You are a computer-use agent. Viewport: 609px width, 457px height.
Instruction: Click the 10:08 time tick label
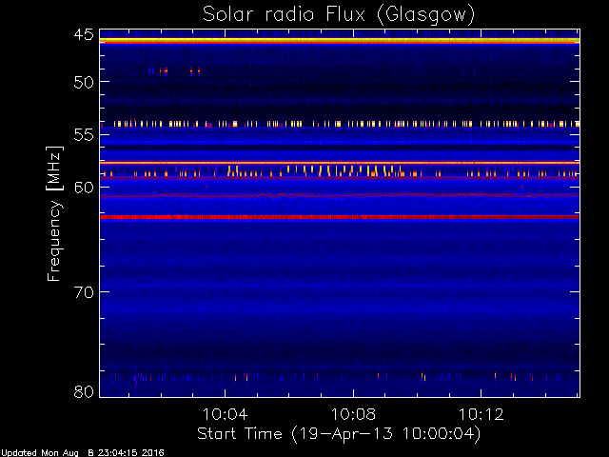[353, 414]
